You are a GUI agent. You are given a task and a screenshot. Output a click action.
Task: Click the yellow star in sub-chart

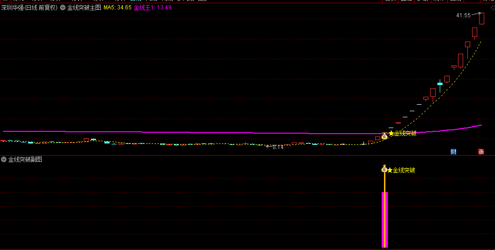click(x=390, y=171)
